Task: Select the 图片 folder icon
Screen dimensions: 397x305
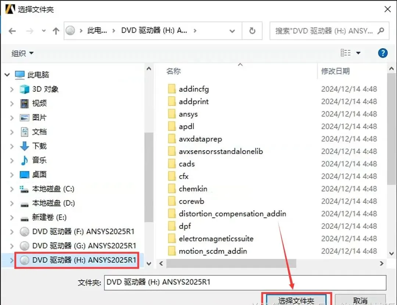Action: pyautogui.click(x=25, y=118)
